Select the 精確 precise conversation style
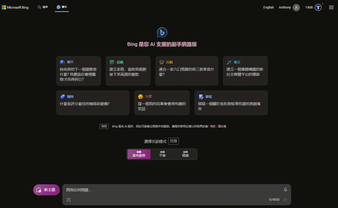Image resolution: width=338 pixels, height=208 pixels. pyautogui.click(x=186, y=154)
